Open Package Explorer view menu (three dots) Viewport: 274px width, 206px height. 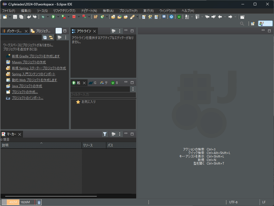point(66,37)
